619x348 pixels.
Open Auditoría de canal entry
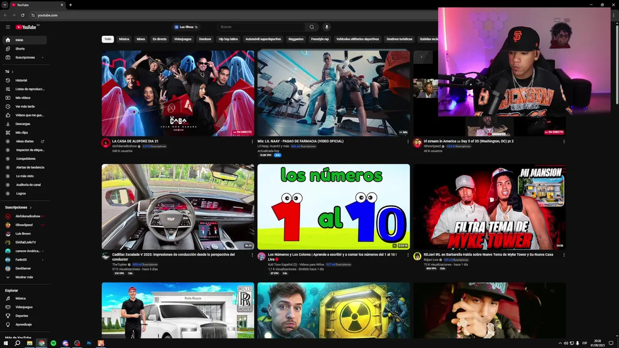[x=24, y=185]
